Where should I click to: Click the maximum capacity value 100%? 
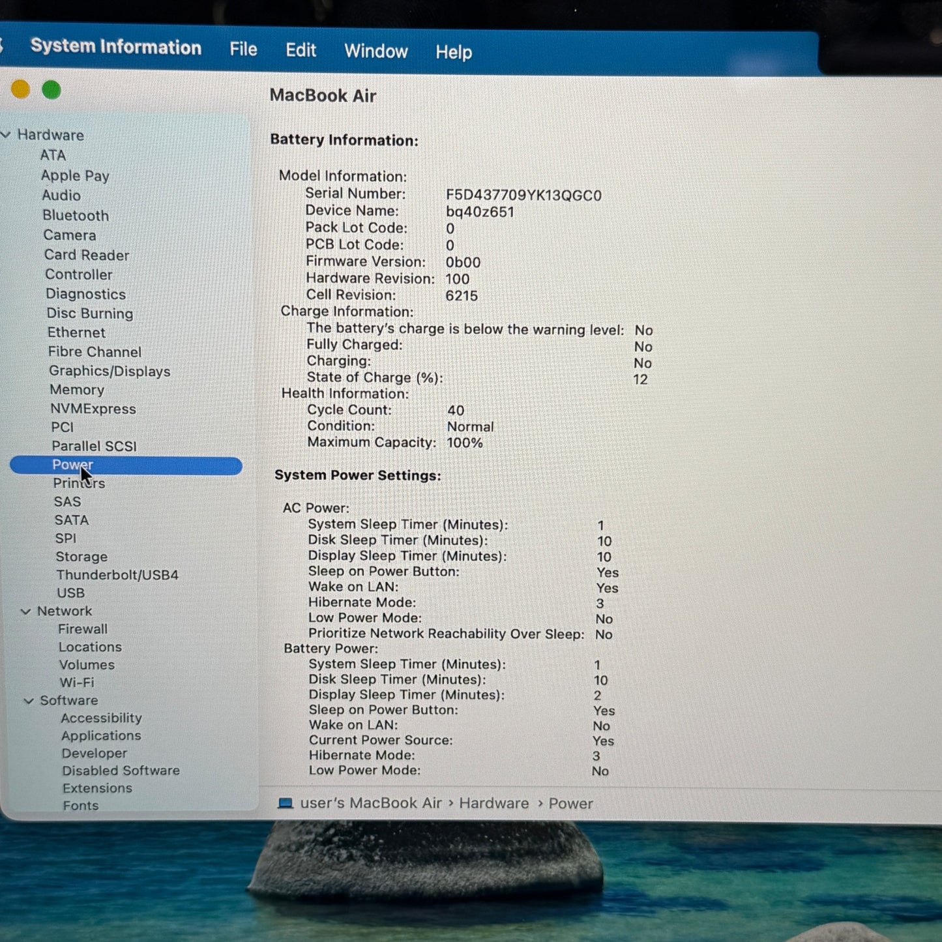465,443
